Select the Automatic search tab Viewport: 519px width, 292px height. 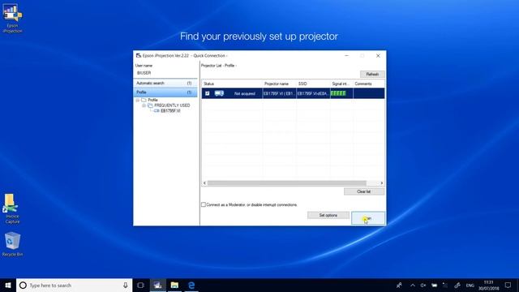(165, 83)
